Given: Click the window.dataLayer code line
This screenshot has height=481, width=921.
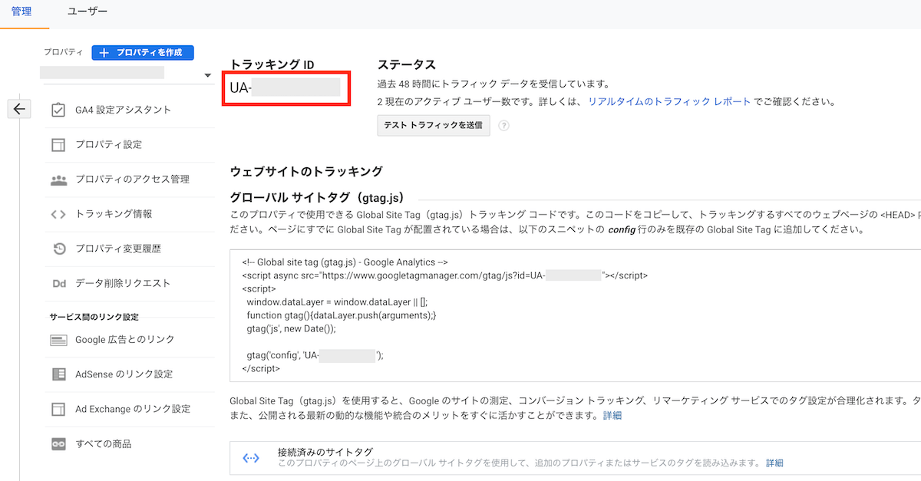Looking at the screenshot, I should pos(337,301).
